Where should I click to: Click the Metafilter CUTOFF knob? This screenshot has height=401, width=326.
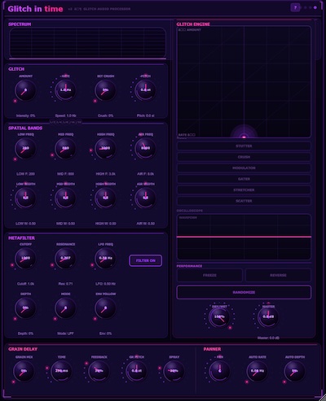point(25,258)
